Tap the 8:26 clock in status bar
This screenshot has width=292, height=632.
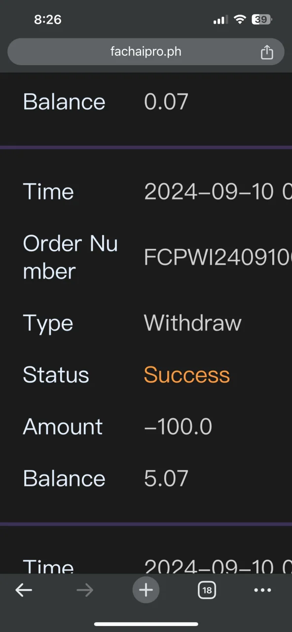(x=48, y=20)
